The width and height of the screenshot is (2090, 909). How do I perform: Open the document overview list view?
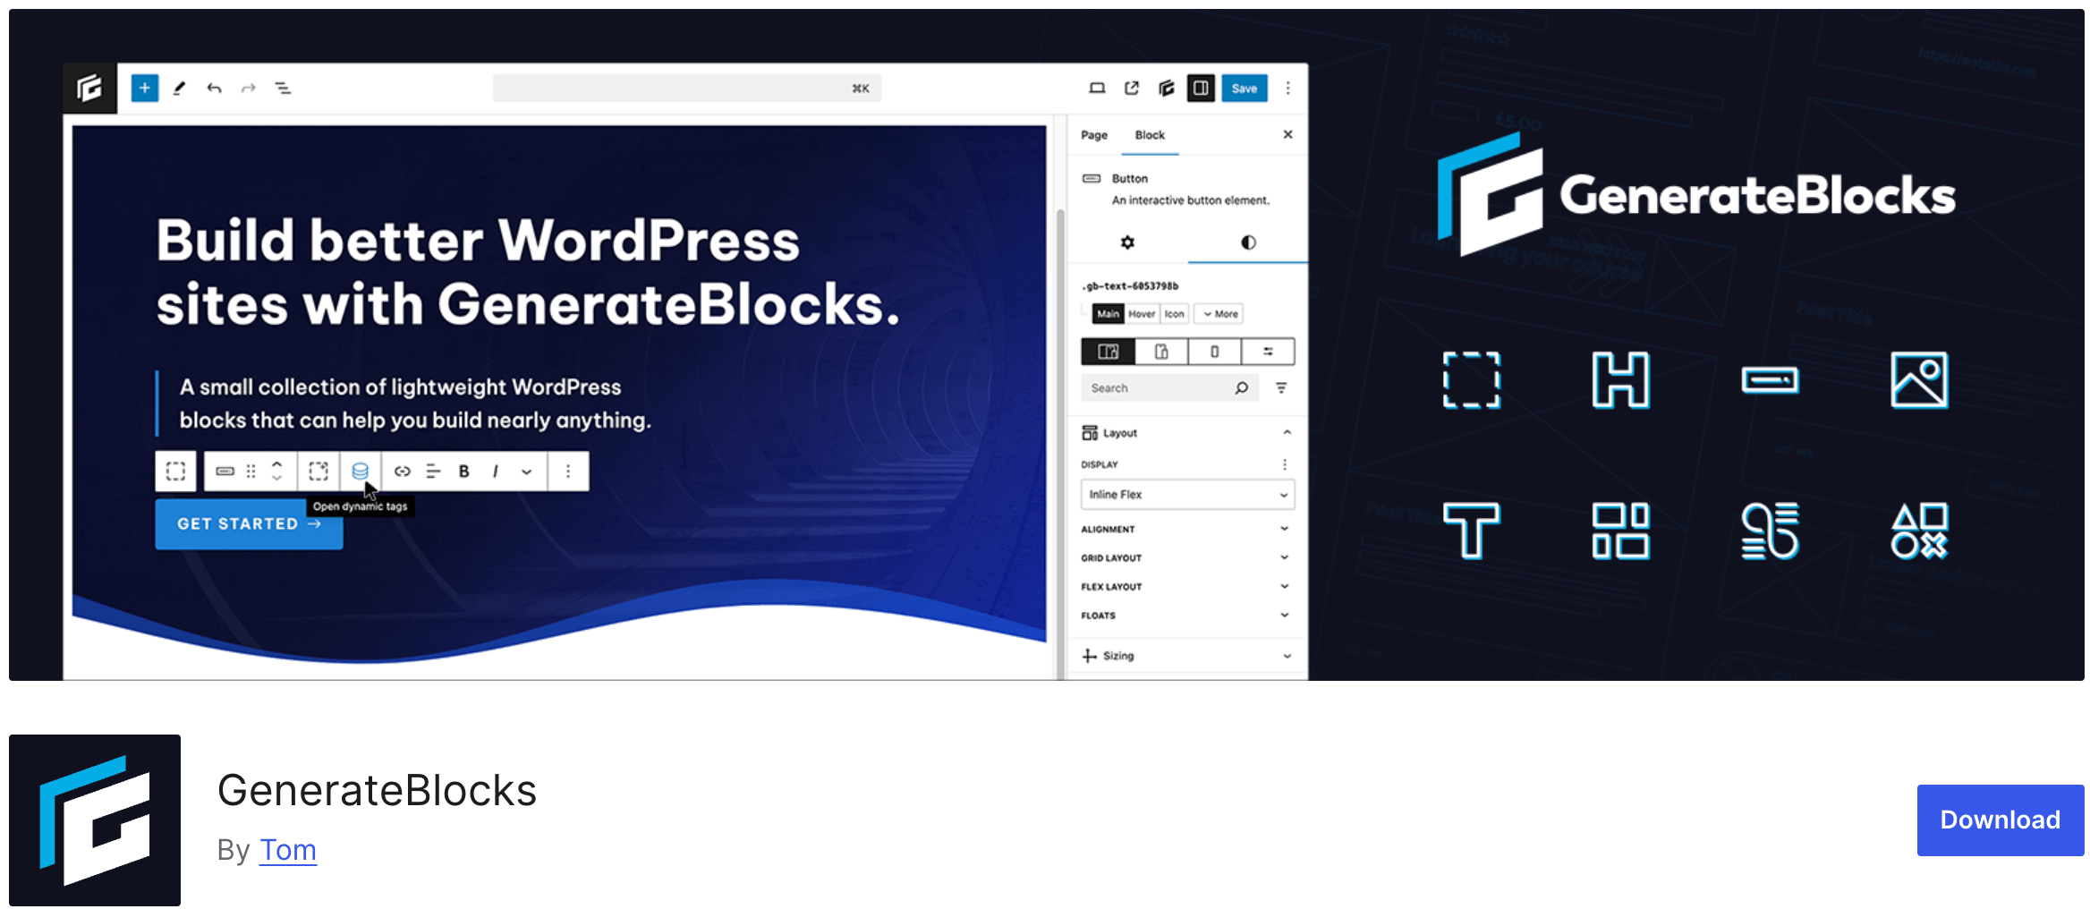283,88
